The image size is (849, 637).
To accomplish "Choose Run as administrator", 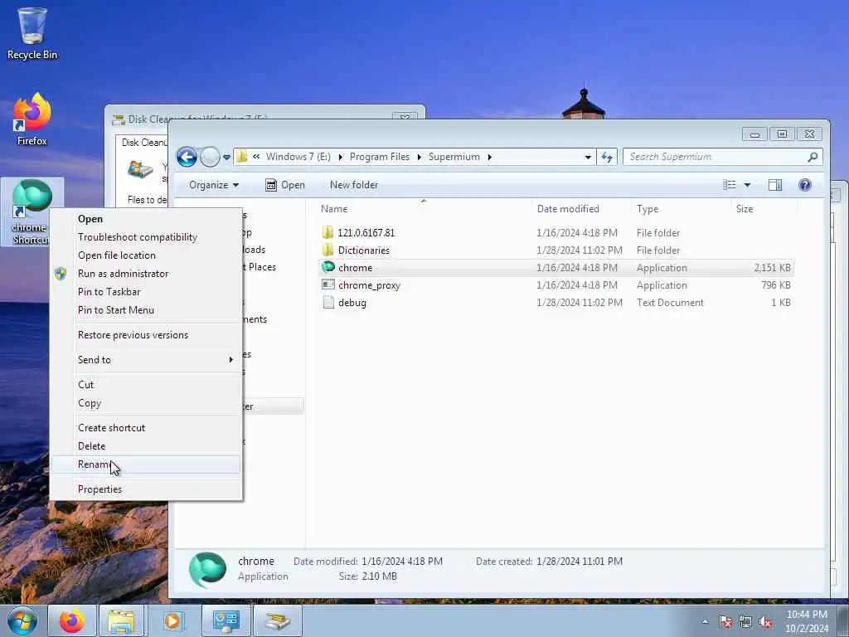I will [146, 274].
